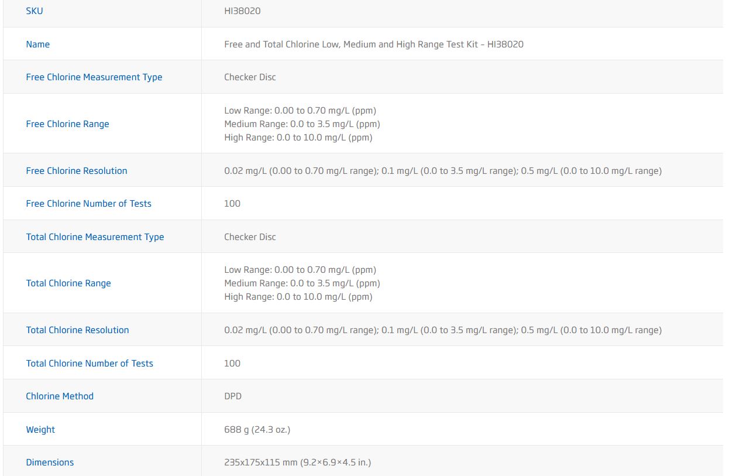The width and height of the screenshot is (729, 476).
Task: Click the 688 g weight value
Action: [x=257, y=430]
